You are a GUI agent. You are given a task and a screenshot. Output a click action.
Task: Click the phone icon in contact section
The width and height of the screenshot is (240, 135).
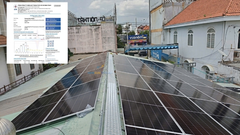point(46,54)
